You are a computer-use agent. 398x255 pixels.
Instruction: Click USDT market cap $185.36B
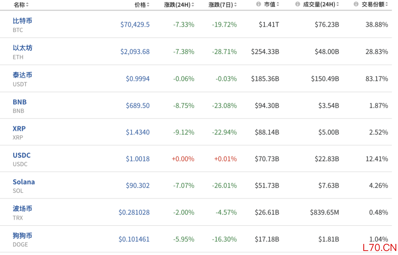[x=265, y=79]
